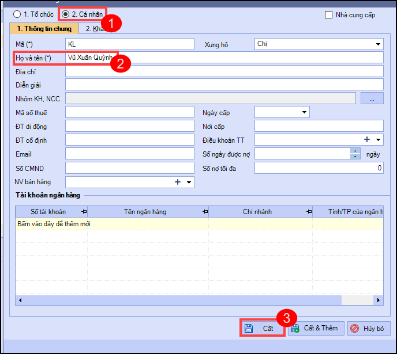Image resolution: width=397 pixels, height=354 pixels.
Task: Click the Địa chỉ input field
Action: pos(224,71)
